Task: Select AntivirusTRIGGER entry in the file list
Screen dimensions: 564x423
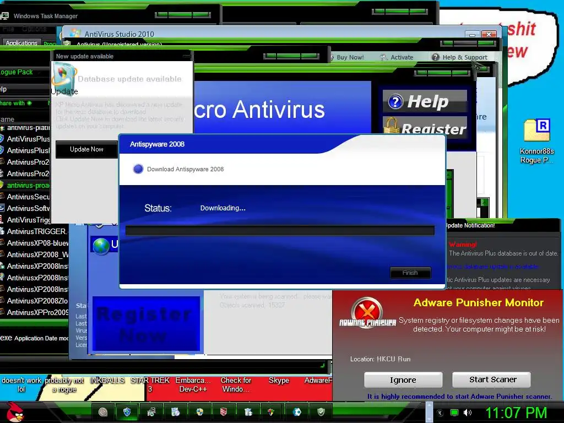Action: (34, 231)
